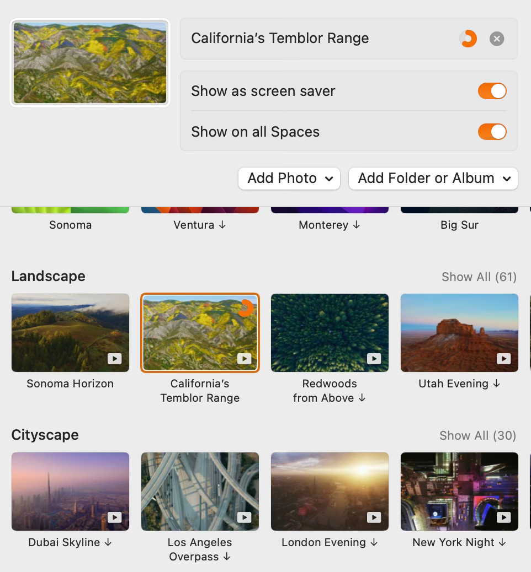The height and width of the screenshot is (572, 531).
Task: Click the play badge on London Evening
Action: pos(374,517)
